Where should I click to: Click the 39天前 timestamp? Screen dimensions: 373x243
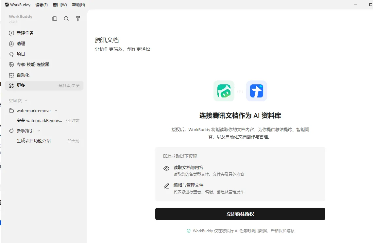73,141
